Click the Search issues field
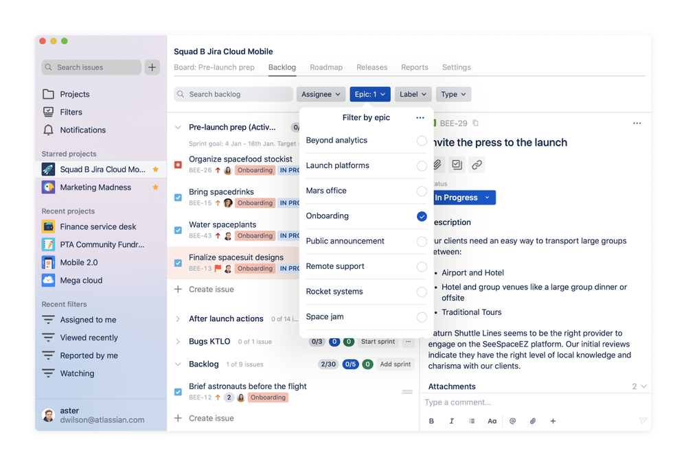This screenshot has width=686, height=466. coord(91,67)
